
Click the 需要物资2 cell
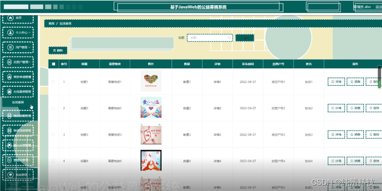(115, 108)
